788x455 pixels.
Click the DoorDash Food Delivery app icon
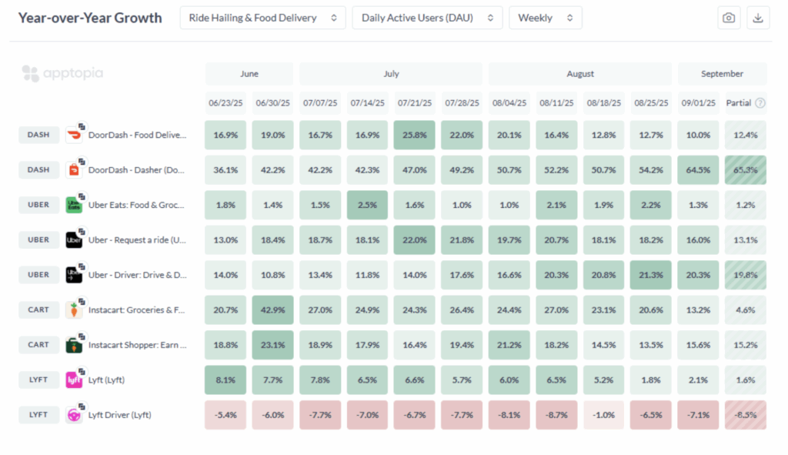(75, 135)
